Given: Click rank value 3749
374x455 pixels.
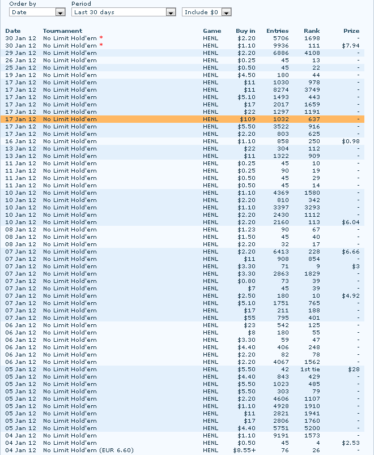Looking at the screenshot, I should pos(312,89).
